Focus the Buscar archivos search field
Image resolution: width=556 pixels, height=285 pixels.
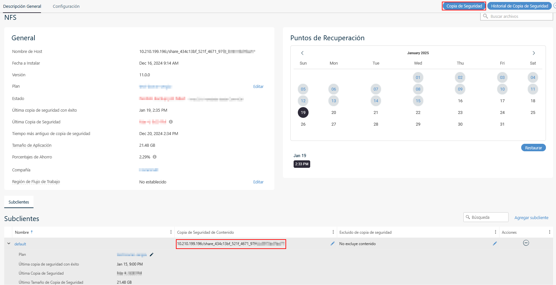click(x=516, y=16)
